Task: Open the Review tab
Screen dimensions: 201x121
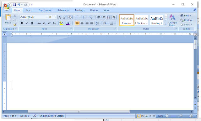Action: click(94, 10)
